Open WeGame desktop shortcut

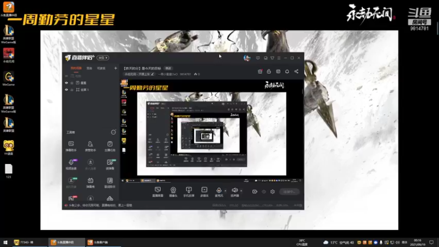[8, 78]
